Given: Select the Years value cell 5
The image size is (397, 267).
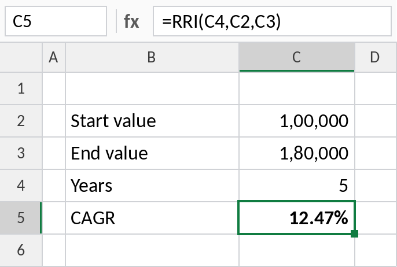Looking at the screenshot, I should click(x=297, y=186).
